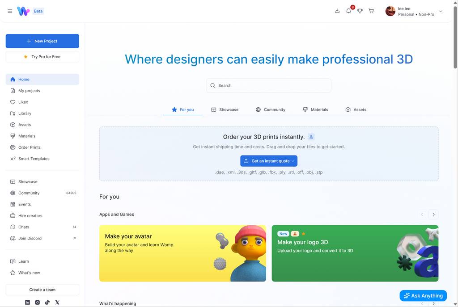Open the Make your avatar card
The image size is (458, 307).
(182, 253)
